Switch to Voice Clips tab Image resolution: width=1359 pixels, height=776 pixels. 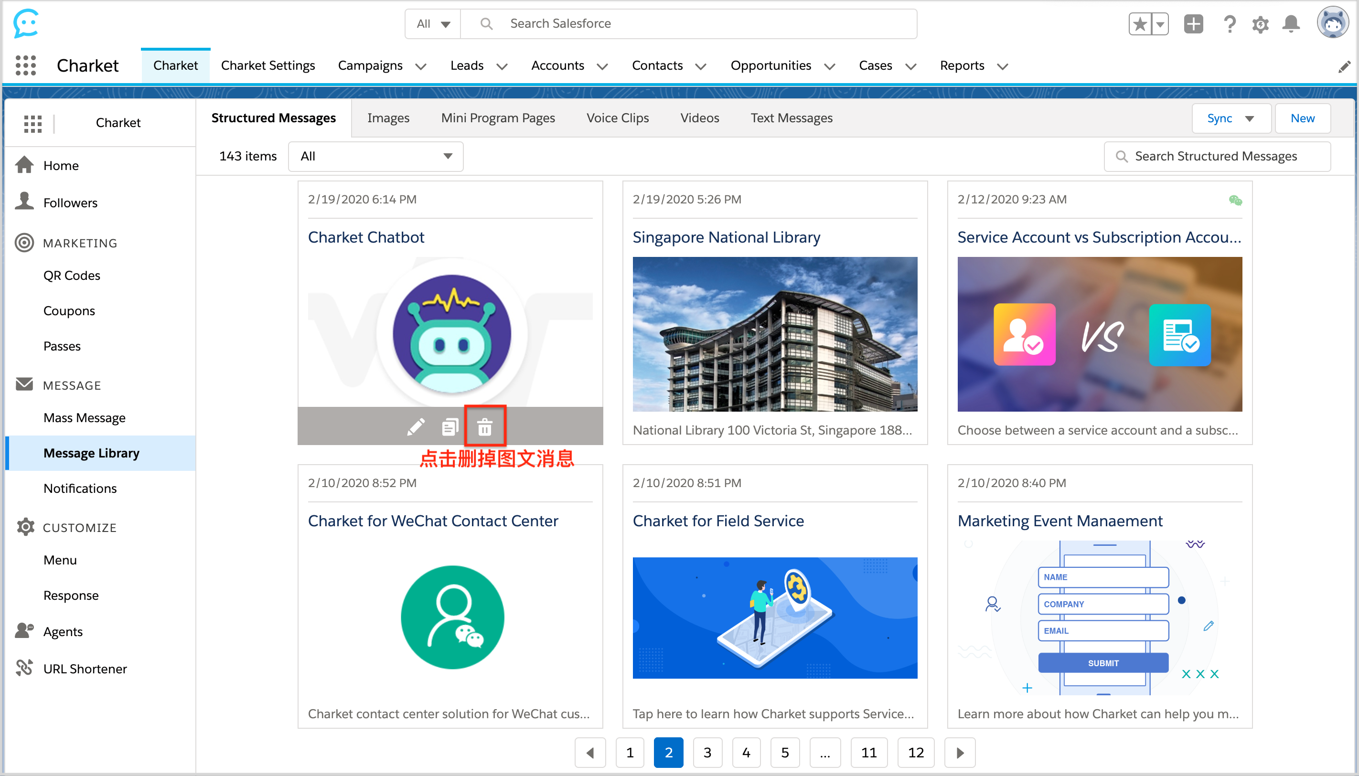click(x=617, y=118)
